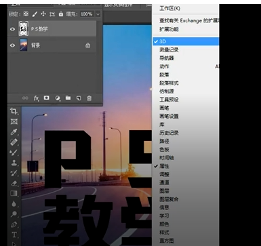Select the Eraser tool
The width and height of the screenshot is (261, 246).
(14, 183)
